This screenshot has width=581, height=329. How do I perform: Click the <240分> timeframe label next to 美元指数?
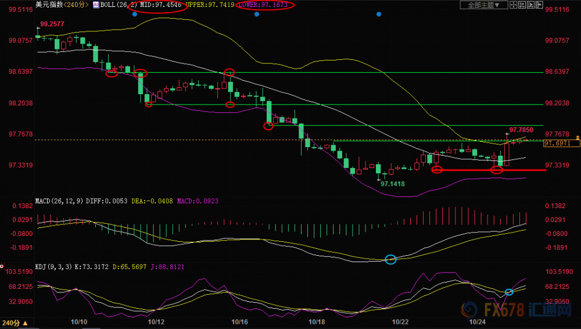(x=76, y=5)
